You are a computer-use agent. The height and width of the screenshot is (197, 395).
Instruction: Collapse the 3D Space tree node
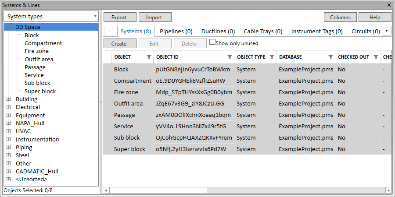point(9,27)
